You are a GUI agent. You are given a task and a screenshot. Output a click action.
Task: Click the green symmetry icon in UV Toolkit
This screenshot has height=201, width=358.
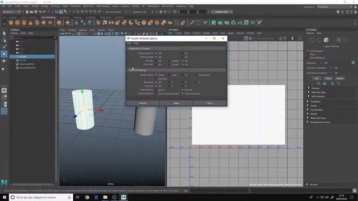pos(353,63)
